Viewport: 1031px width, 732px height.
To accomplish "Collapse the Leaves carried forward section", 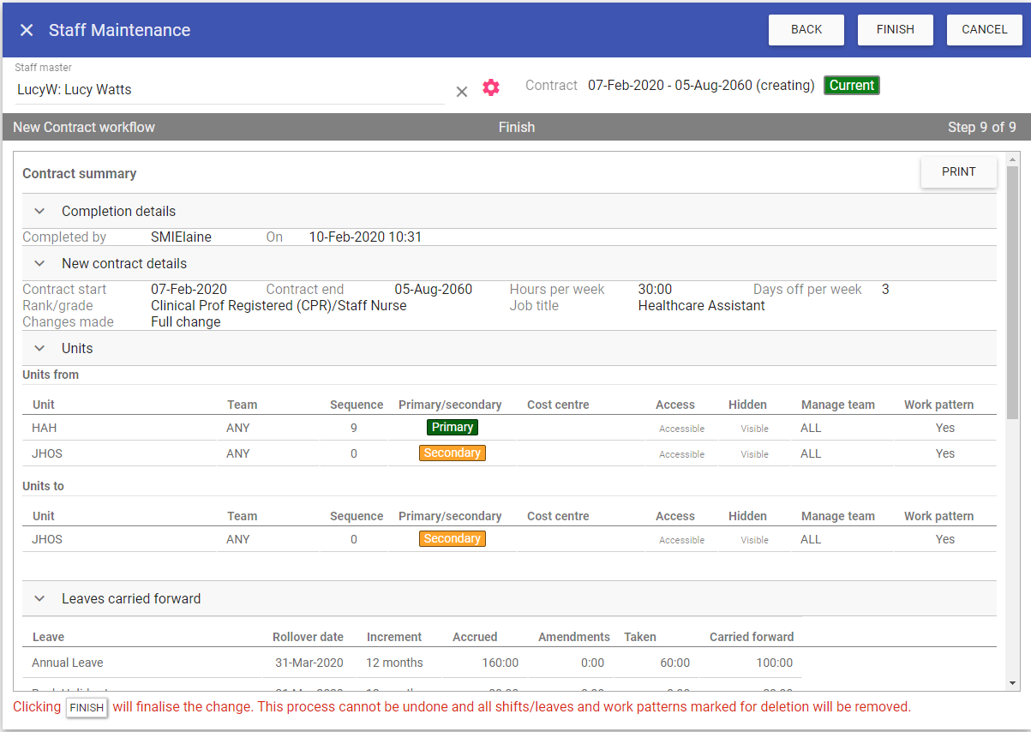I will tap(39, 599).
